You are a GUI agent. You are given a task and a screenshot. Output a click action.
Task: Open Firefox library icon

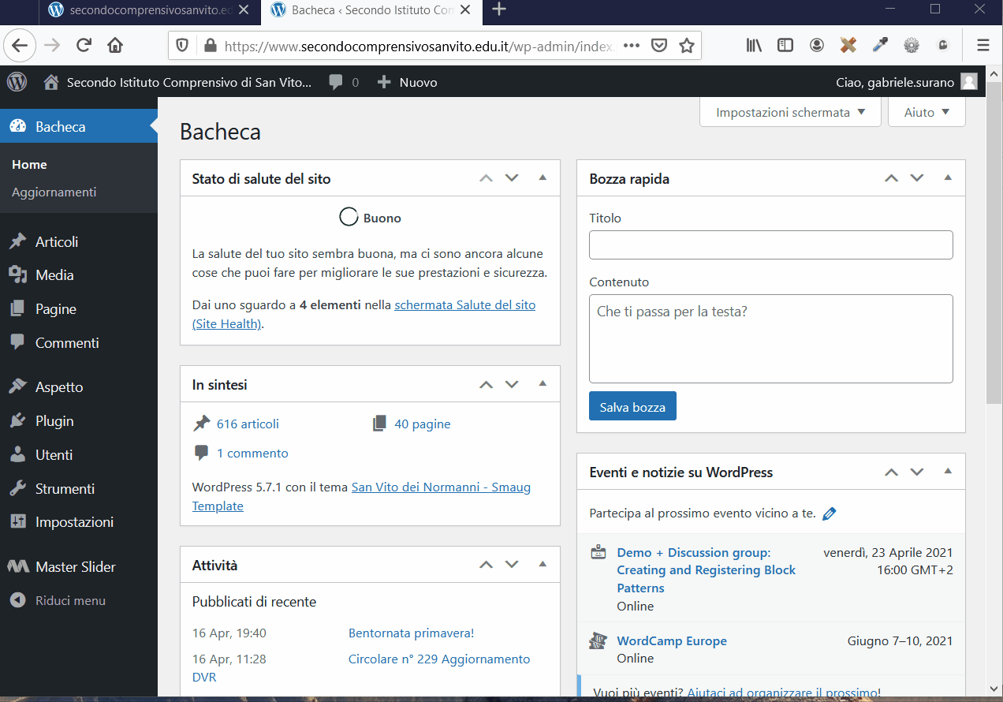[x=754, y=46]
